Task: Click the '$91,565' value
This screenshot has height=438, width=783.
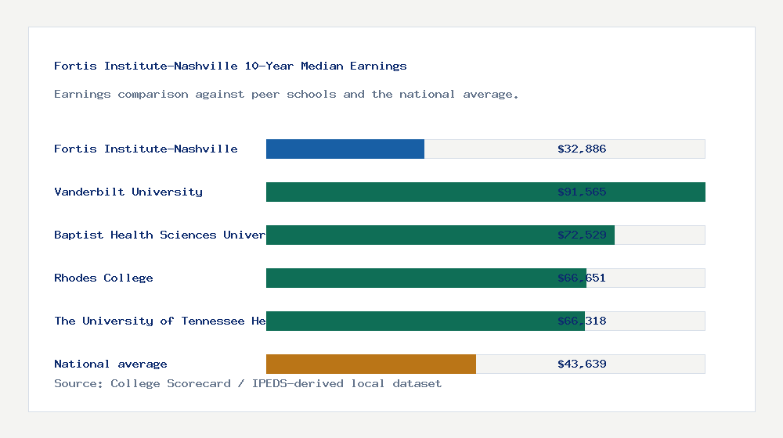Action: click(582, 192)
